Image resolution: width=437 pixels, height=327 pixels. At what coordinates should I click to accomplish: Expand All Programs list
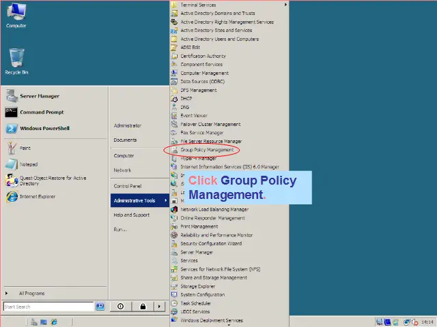[x=31, y=294]
